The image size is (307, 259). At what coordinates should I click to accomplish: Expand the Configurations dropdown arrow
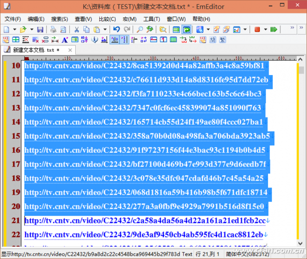click(x=208, y=30)
